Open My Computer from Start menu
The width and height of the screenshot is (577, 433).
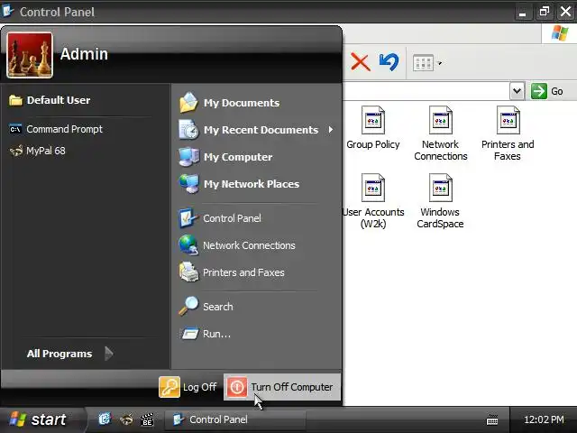[x=225, y=157]
